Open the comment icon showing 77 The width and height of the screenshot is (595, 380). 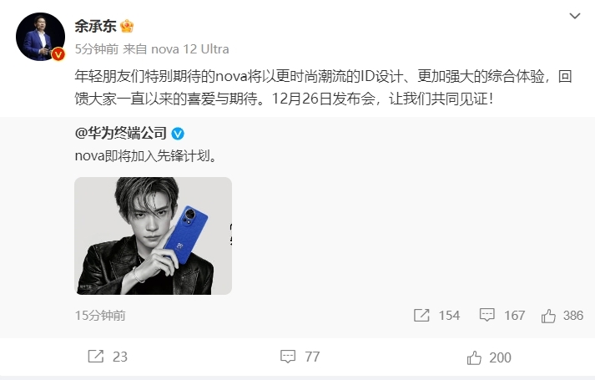(x=288, y=357)
